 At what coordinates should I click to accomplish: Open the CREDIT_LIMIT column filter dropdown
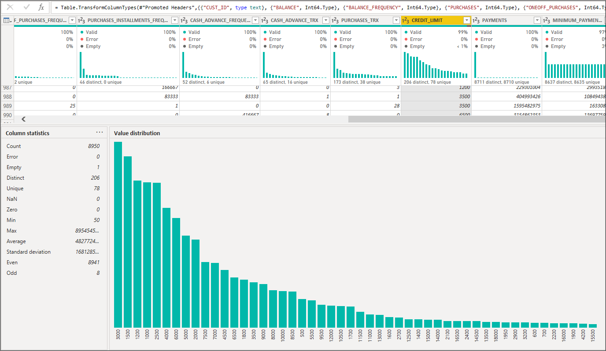(467, 20)
